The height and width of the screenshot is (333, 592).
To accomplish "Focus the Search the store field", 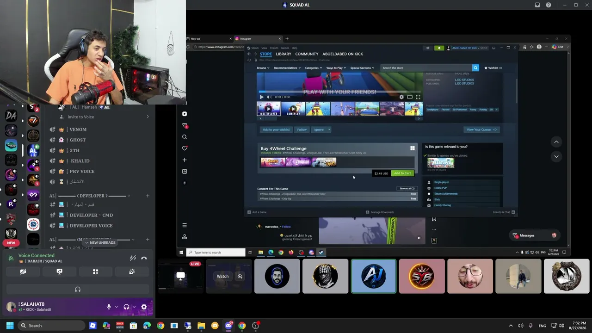I will tap(426, 68).
